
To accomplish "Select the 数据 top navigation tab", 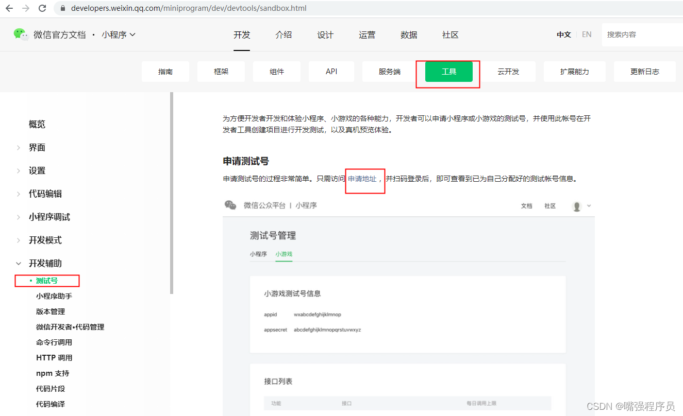I will click(x=409, y=35).
